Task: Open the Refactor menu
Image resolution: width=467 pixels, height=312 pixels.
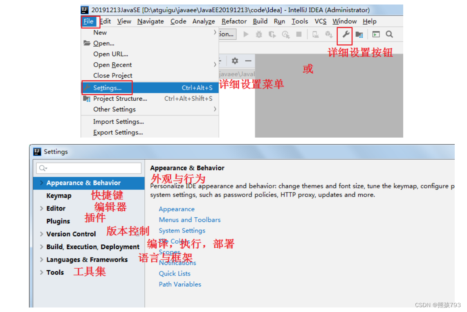Action: [x=234, y=21]
